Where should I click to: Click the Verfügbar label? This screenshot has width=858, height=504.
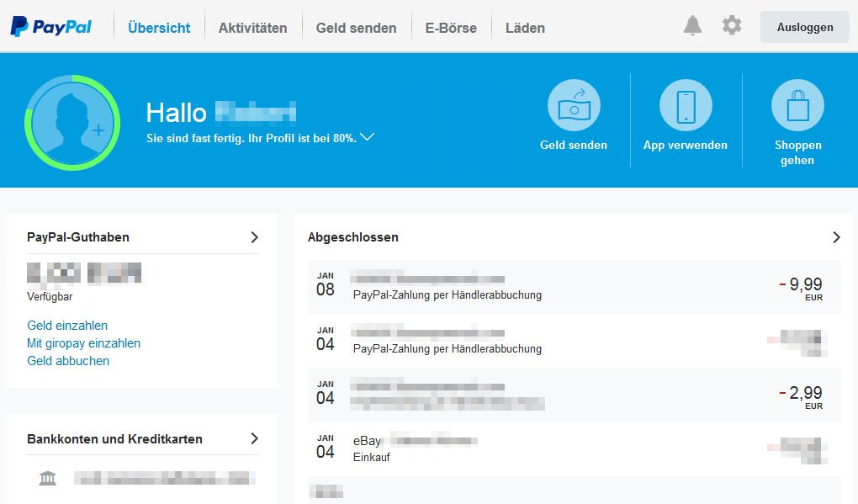(50, 297)
